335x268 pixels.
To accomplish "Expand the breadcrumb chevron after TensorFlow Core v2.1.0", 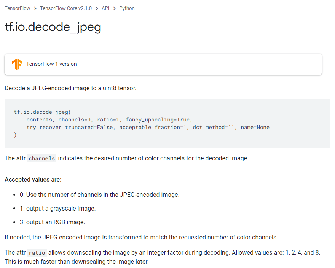I will coord(95,8).
